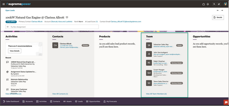229x106 pixels.
Task: Click the Maintain Relationship task icon
Action: 7,80
